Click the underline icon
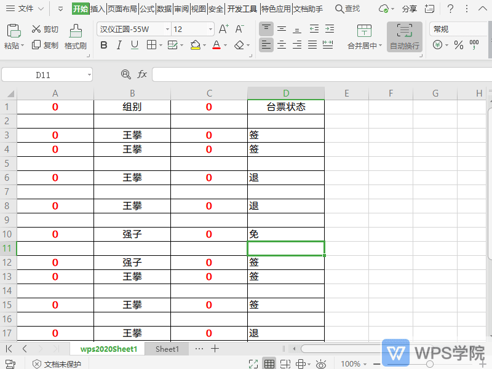 pos(133,45)
